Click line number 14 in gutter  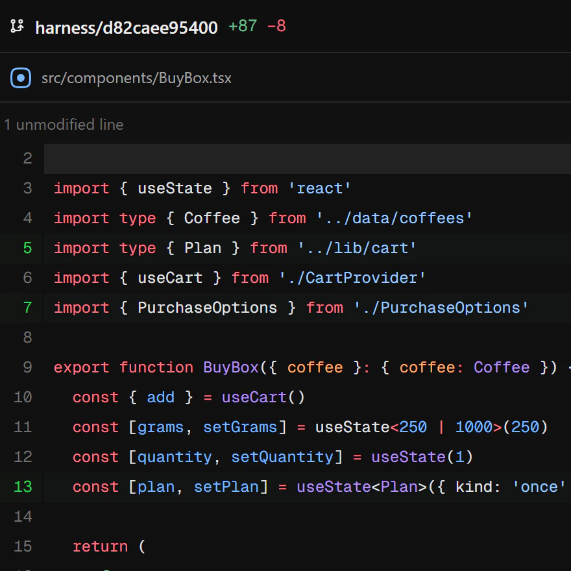tap(23, 516)
